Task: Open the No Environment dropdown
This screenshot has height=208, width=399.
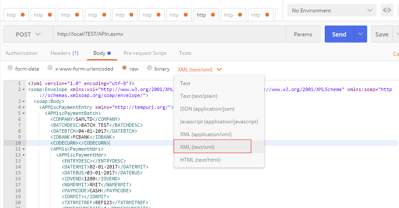Action: [x=332, y=11]
